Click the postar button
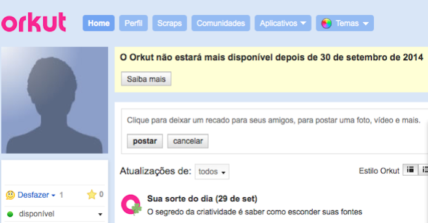The image size is (428, 223). [x=145, y=141]
